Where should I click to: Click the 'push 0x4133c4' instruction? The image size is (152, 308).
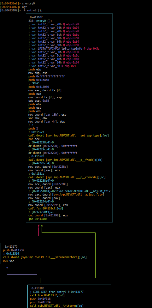pyautogui.click(x=14, y=250)
